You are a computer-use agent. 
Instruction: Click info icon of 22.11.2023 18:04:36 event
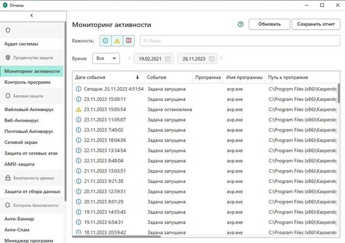tap(79, 140)
